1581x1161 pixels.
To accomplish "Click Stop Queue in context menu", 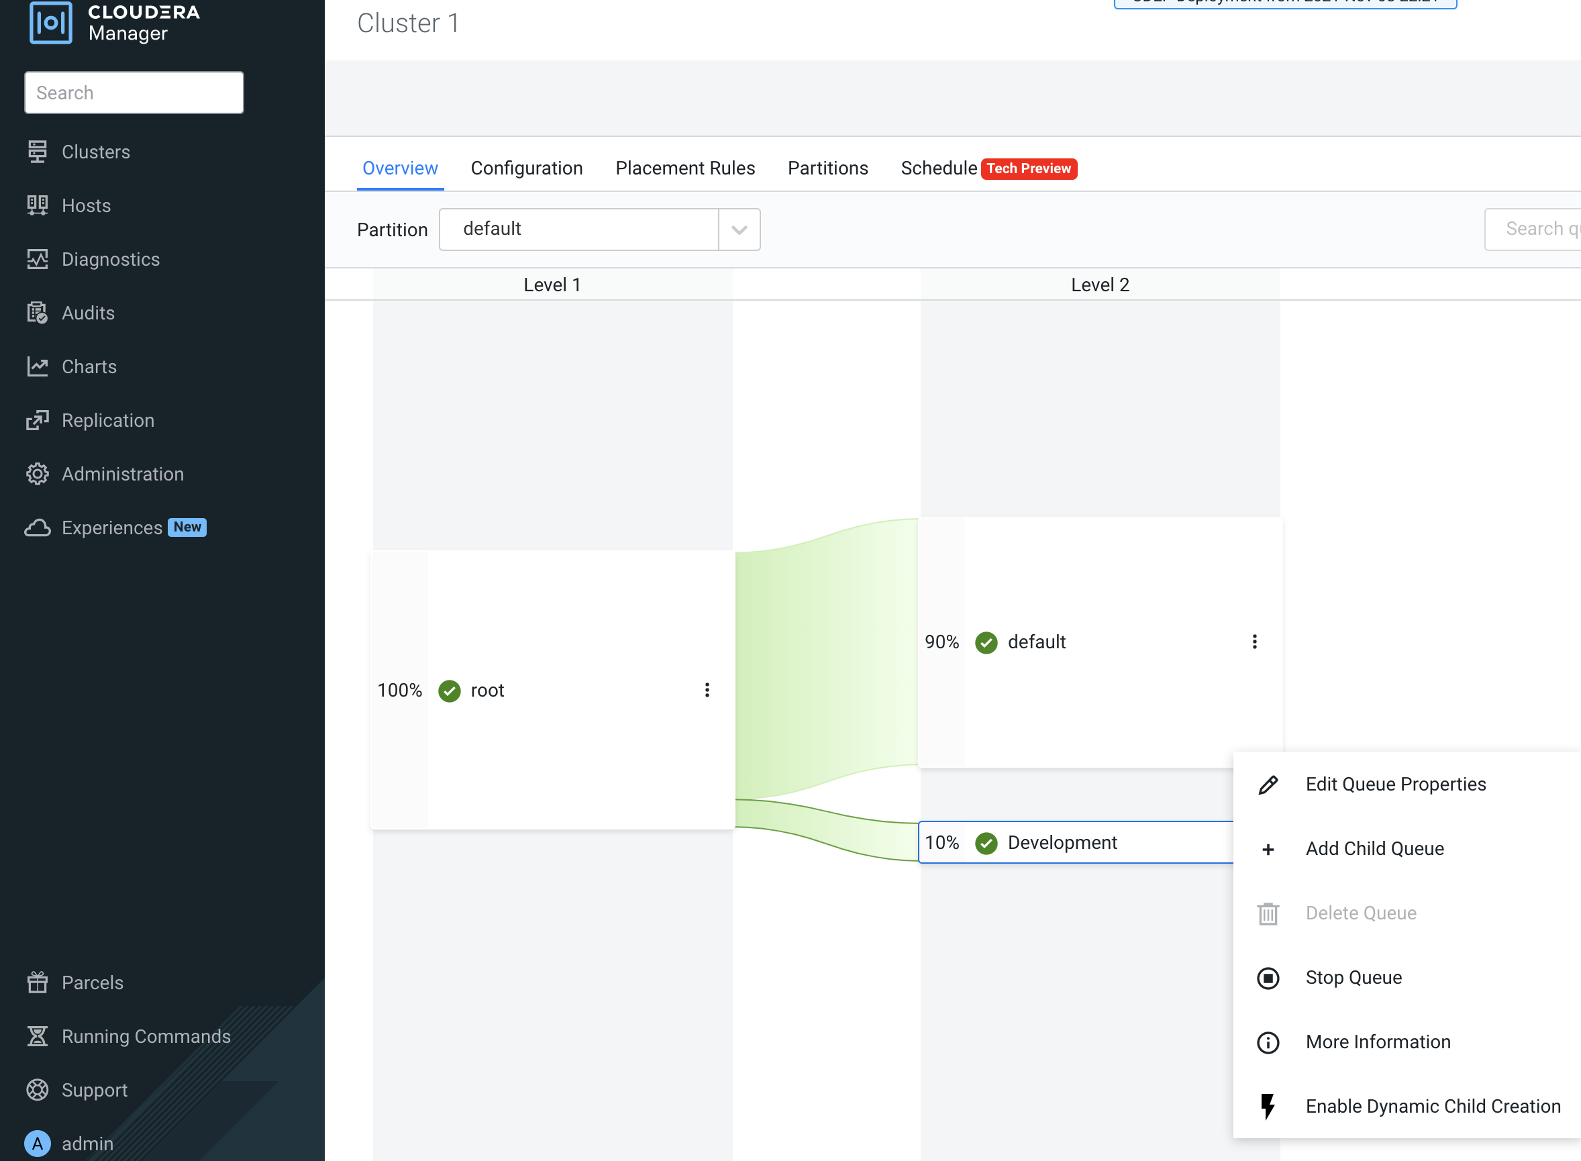I will click(1353, 978).
